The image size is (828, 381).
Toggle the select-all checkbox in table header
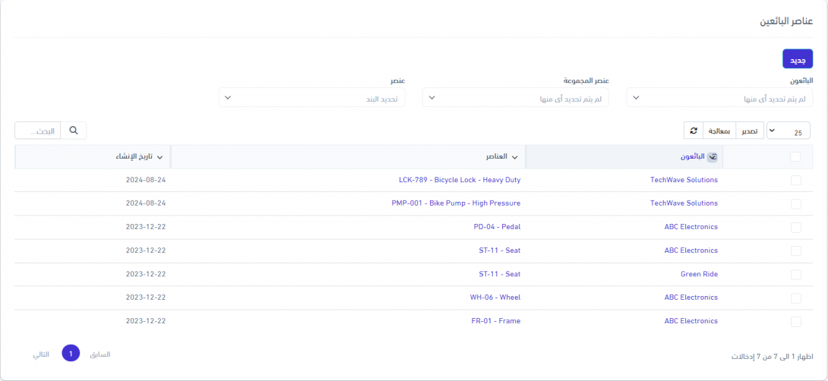[x=795, y=157]
